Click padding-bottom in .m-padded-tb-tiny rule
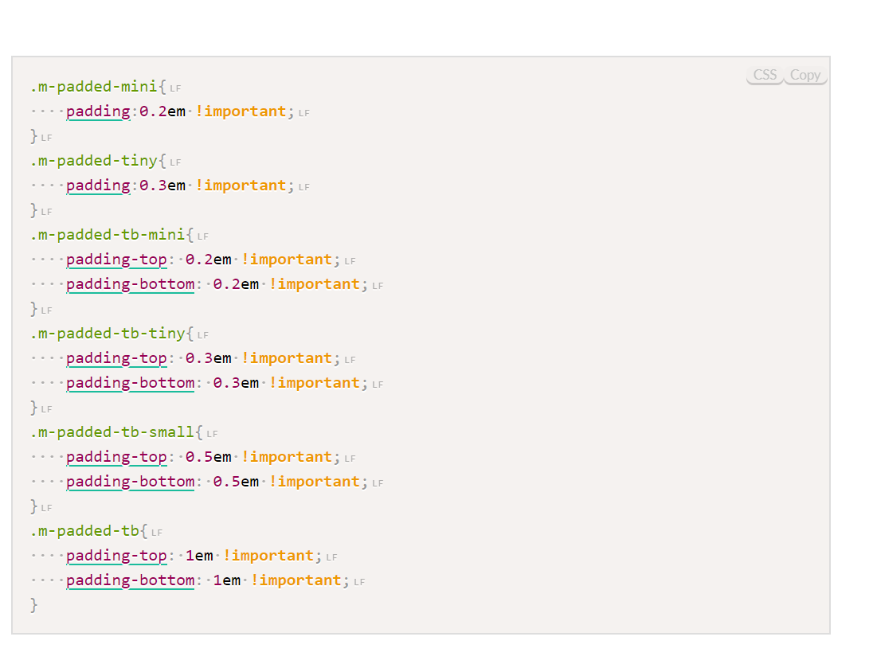The height and width of the screenshot is (664, 873). point(131,383)
